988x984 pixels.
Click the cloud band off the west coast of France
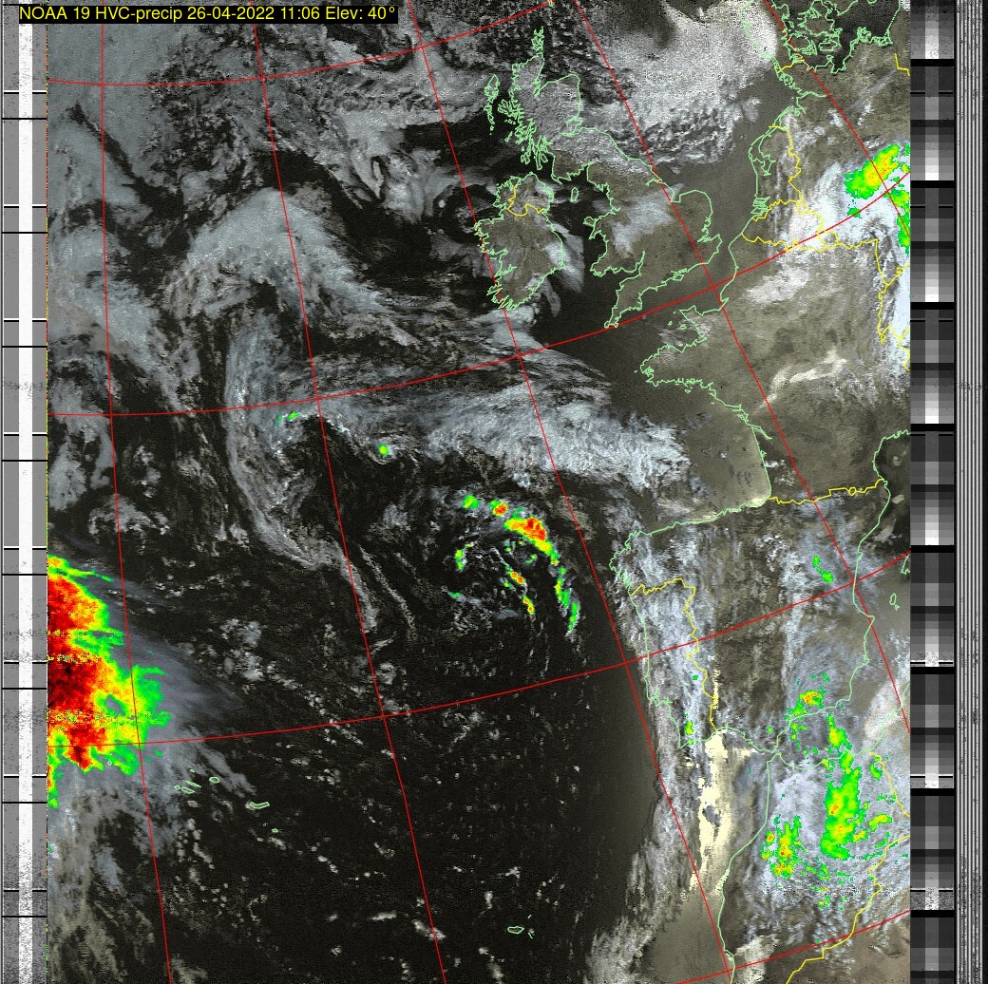(x=570, y=427)
